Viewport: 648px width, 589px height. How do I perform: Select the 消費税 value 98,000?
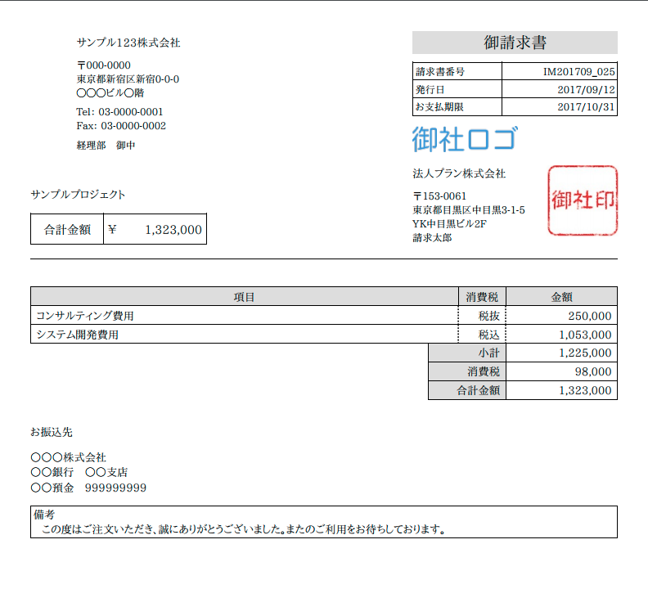(x=592, y=372)
